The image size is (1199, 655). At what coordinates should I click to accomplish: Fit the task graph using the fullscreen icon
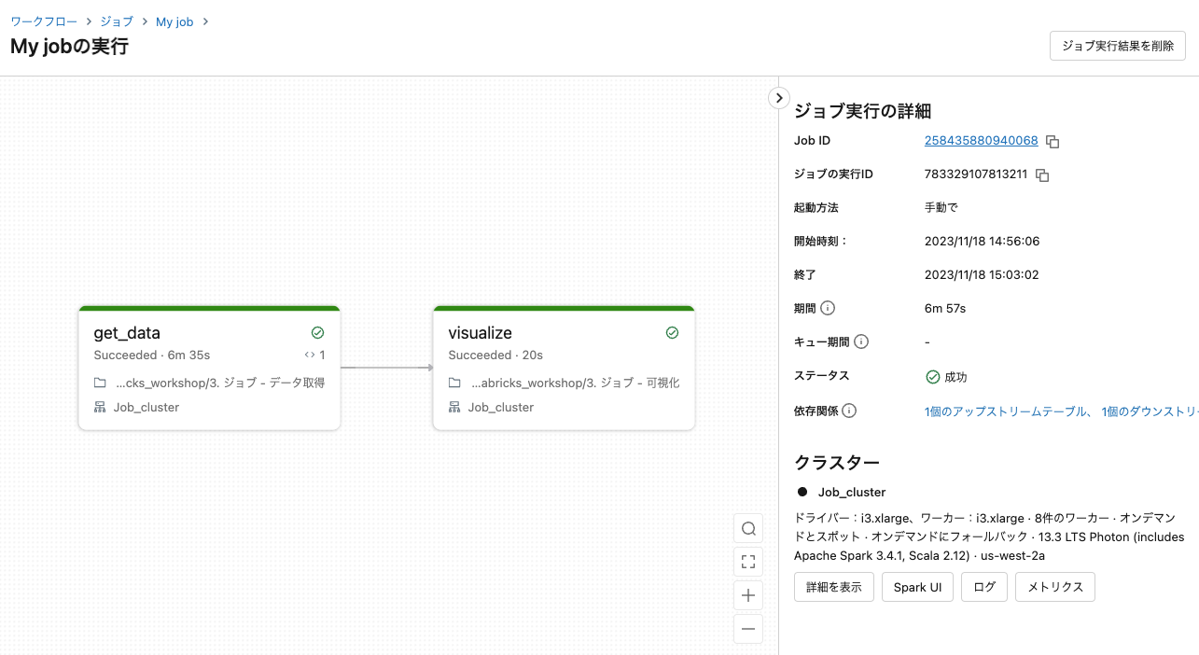tap(747, 561)
